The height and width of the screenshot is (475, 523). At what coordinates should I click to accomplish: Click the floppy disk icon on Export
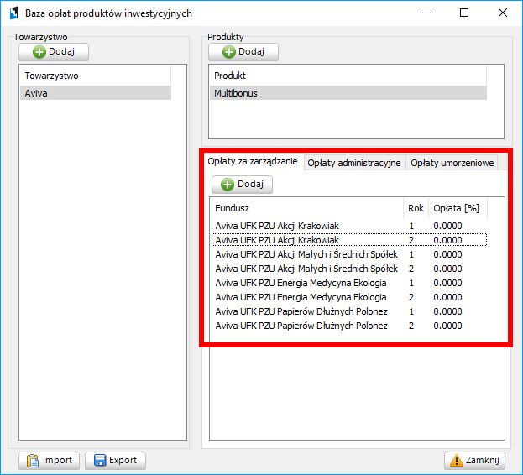(x=100, y=460)
